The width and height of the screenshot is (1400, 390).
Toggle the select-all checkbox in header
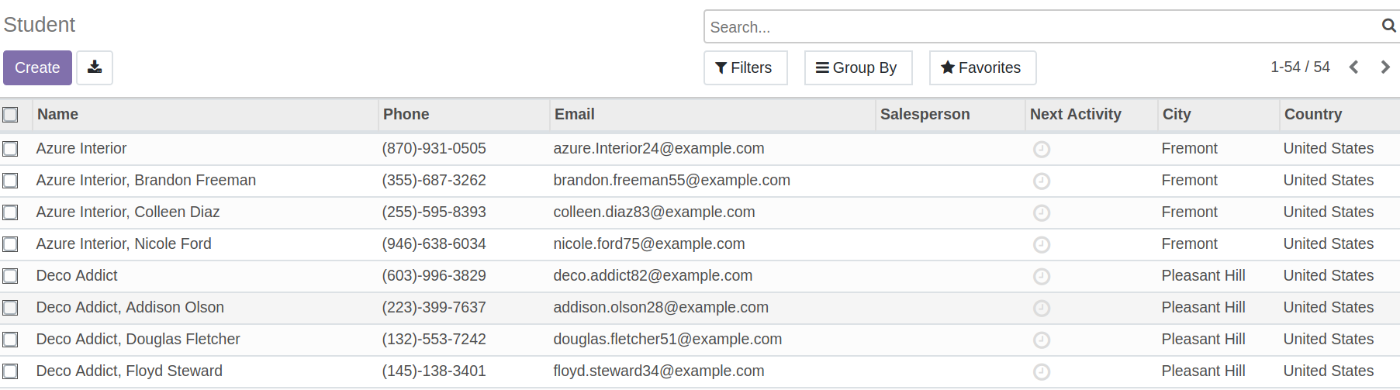click(x=10, y=115)
